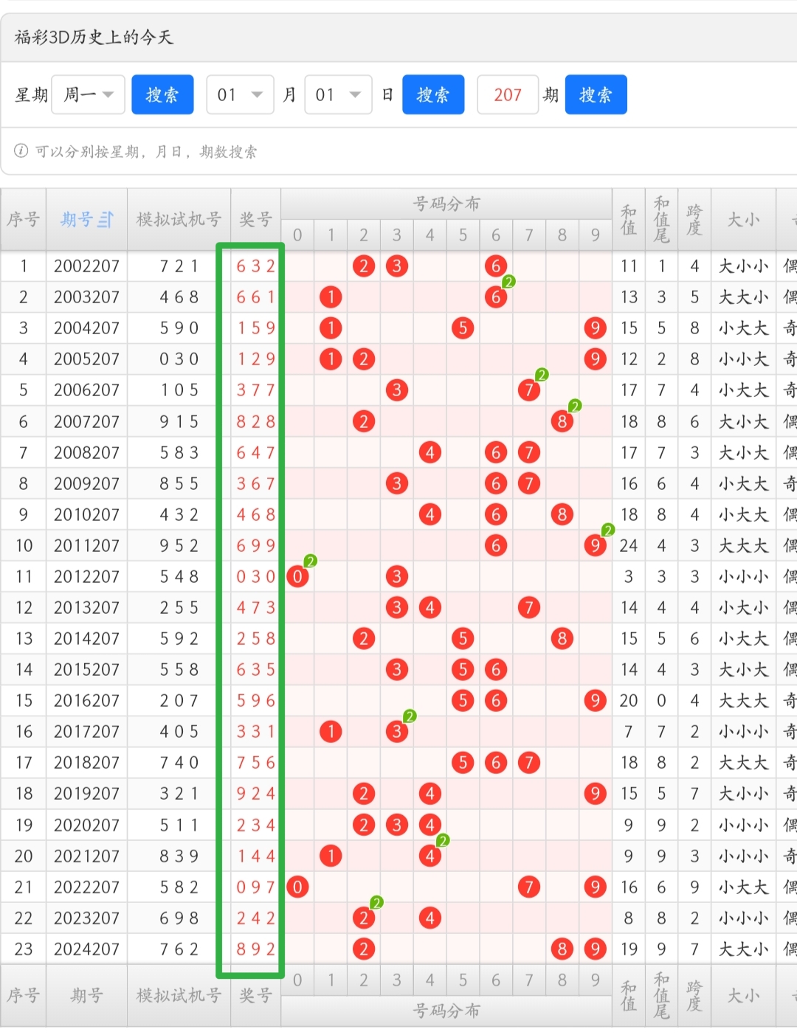Click 搜索 button after the 期 label

point(596,94)
